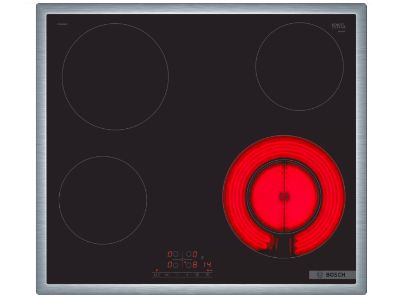Viewport: 397px width, 298px height.
Task: Click the Bosch logo badge
Action: pos(332,275)
